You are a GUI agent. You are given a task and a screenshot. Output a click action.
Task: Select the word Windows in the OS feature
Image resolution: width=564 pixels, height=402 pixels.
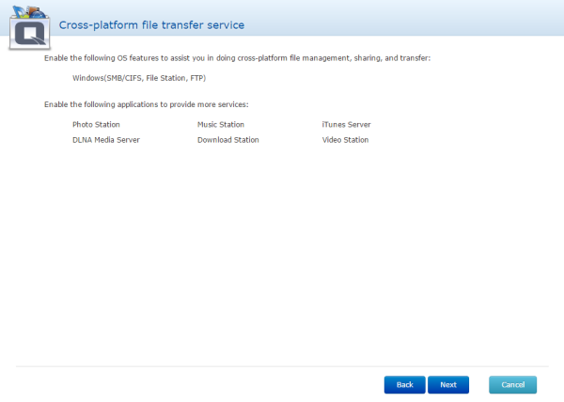click(x=87, y=78)
